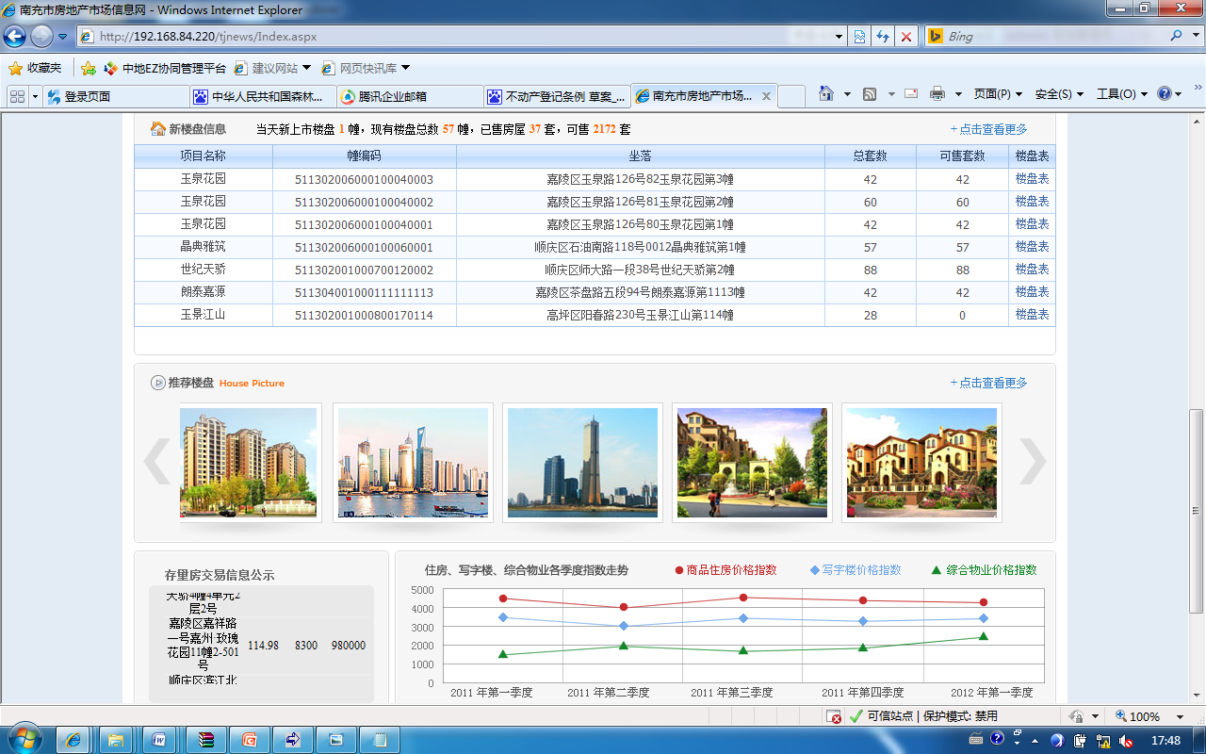Image resolution: width=1206 pixels, height=754 pixels.
Task: Expand the 网页快讯库 dropdown arrow
Action: point(406,68)
